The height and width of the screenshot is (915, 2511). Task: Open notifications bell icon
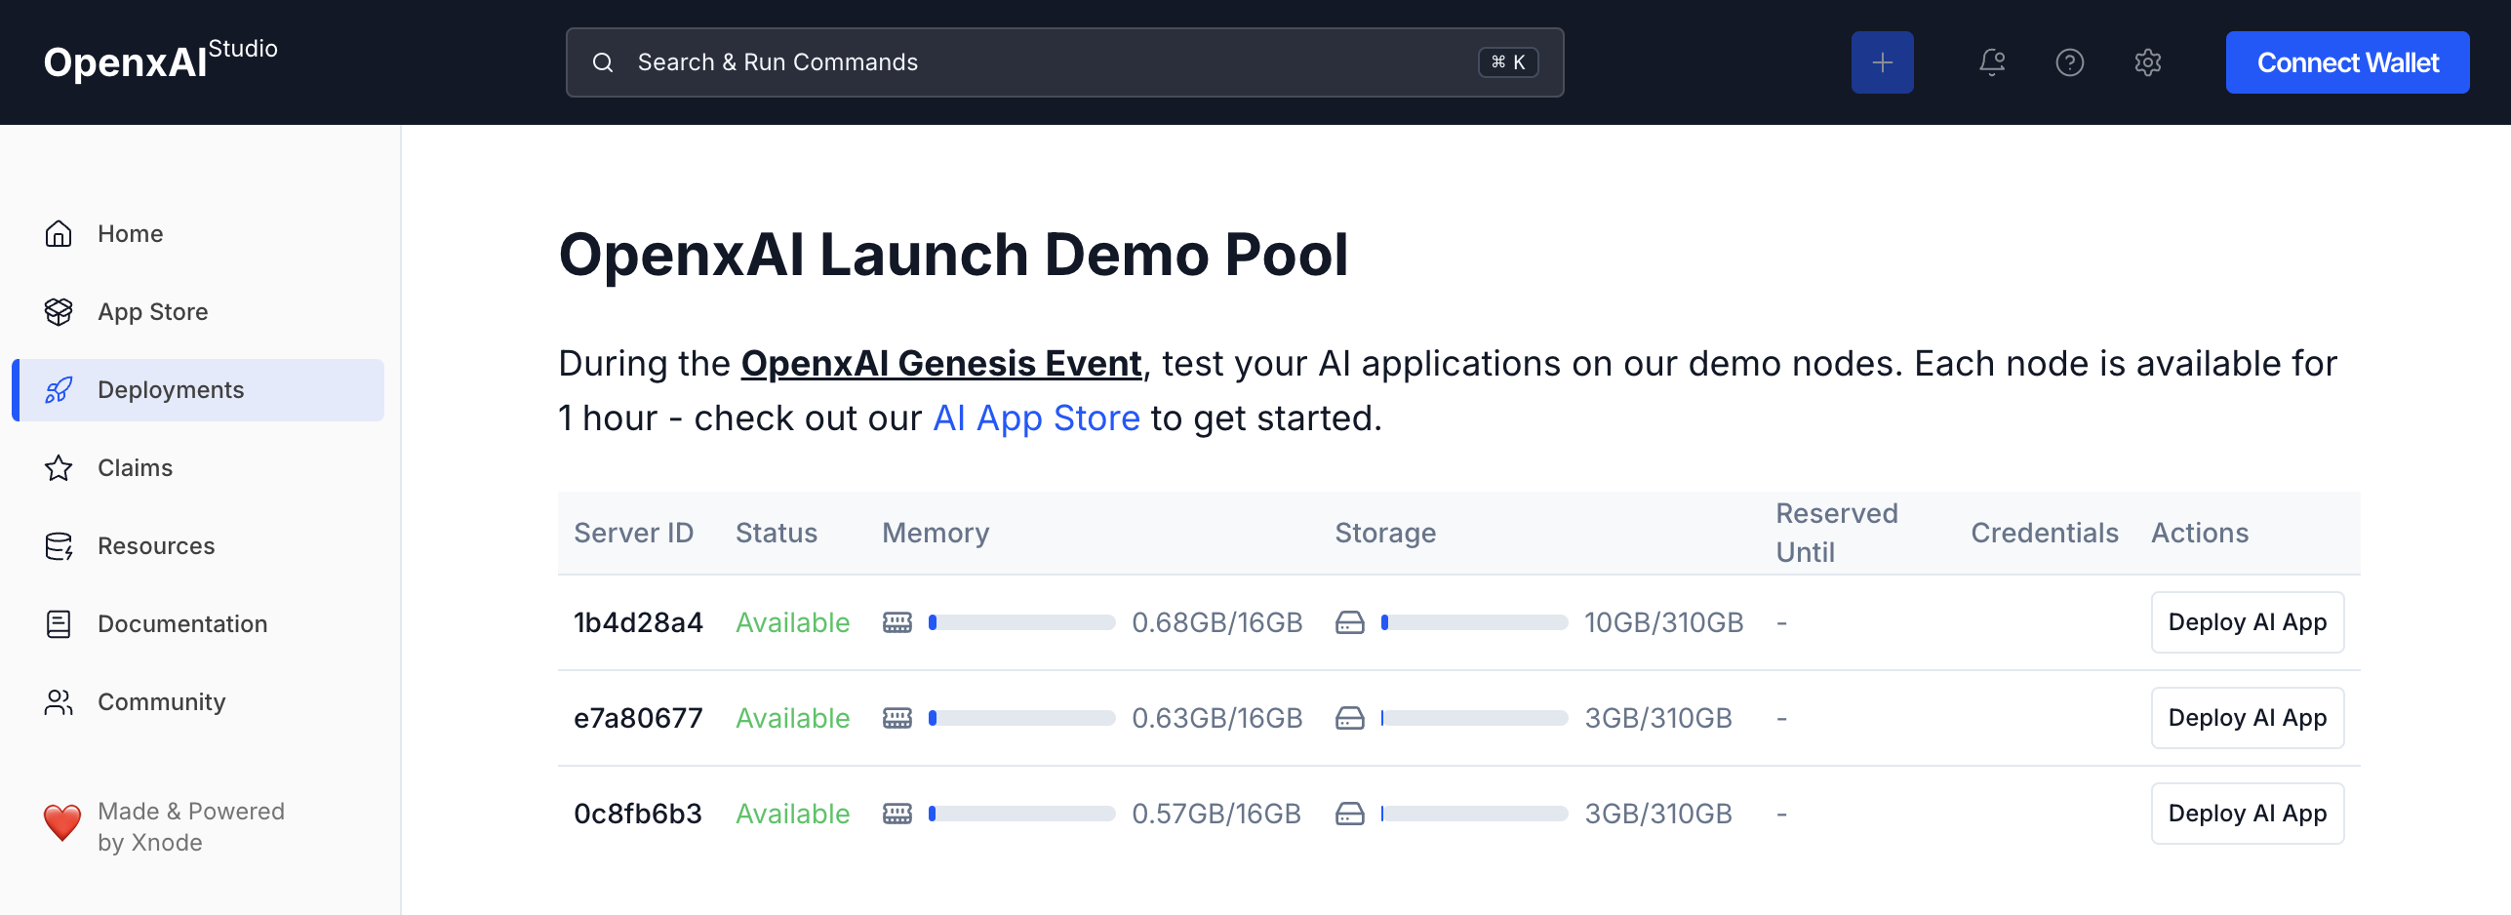pos(1991,62)
